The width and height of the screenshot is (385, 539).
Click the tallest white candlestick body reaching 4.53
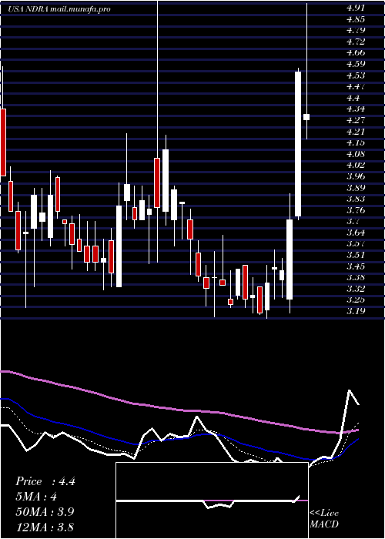pyautogui.click(x=298, y=144)
